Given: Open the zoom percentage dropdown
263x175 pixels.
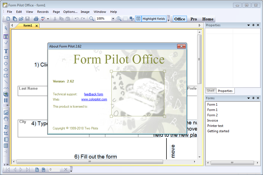Looking at the screenshot, I should coord(113,19).
